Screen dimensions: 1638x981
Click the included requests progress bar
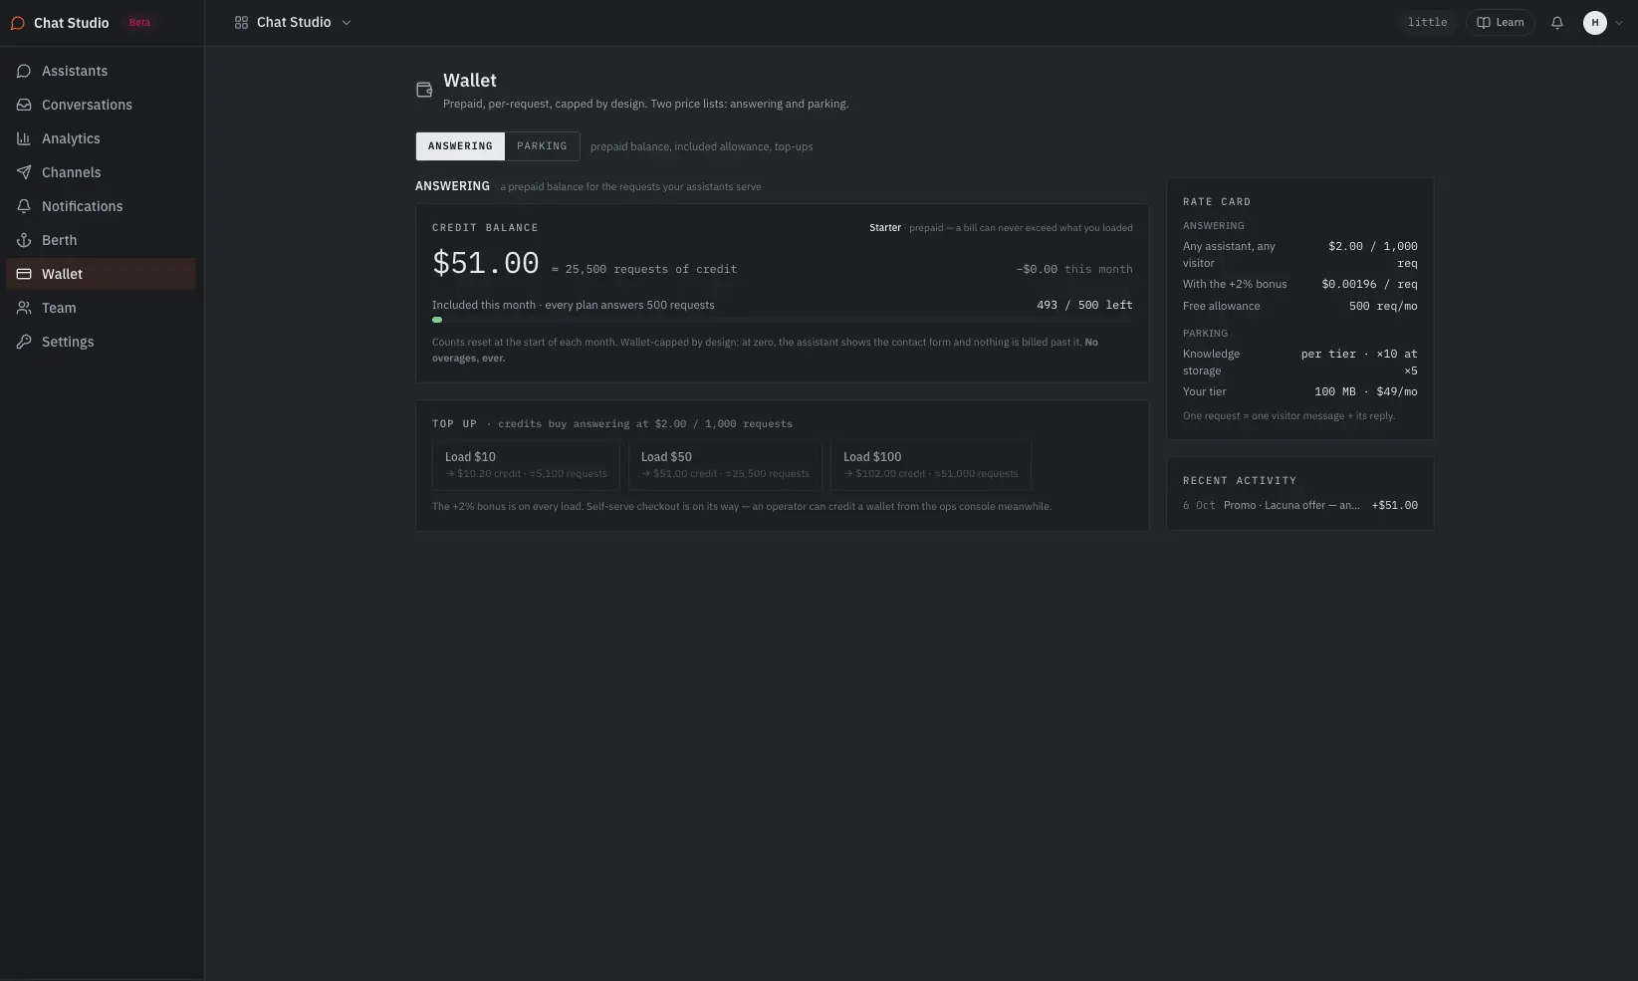coord(782,320)
